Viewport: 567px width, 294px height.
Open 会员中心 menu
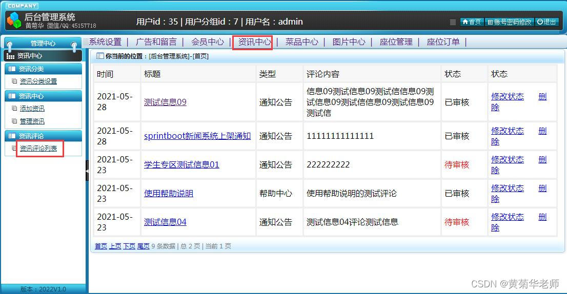coord(208,42)
